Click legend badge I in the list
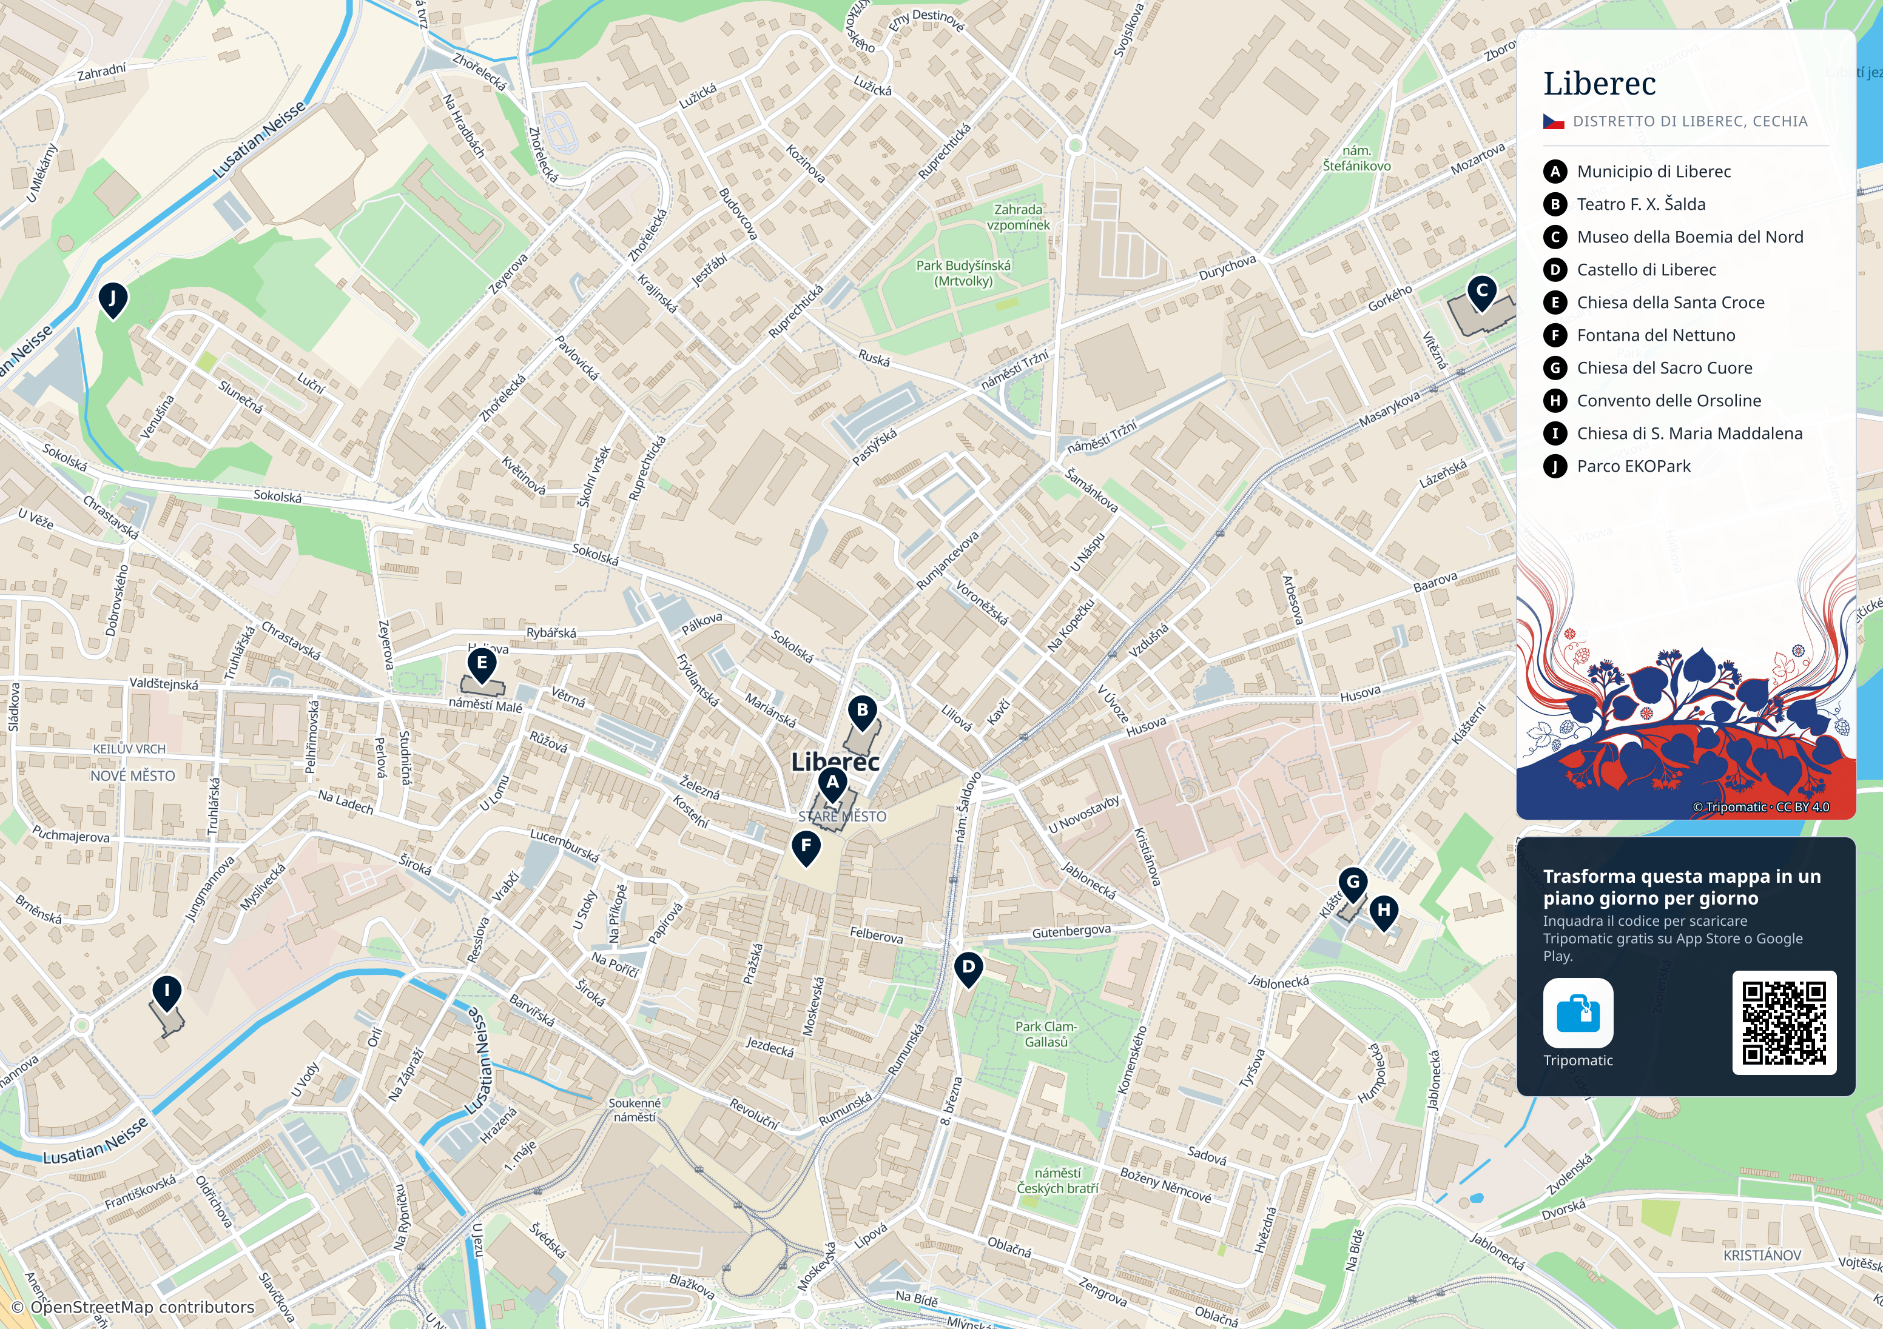The image size is (1883, 1329). click(1555, 434)
